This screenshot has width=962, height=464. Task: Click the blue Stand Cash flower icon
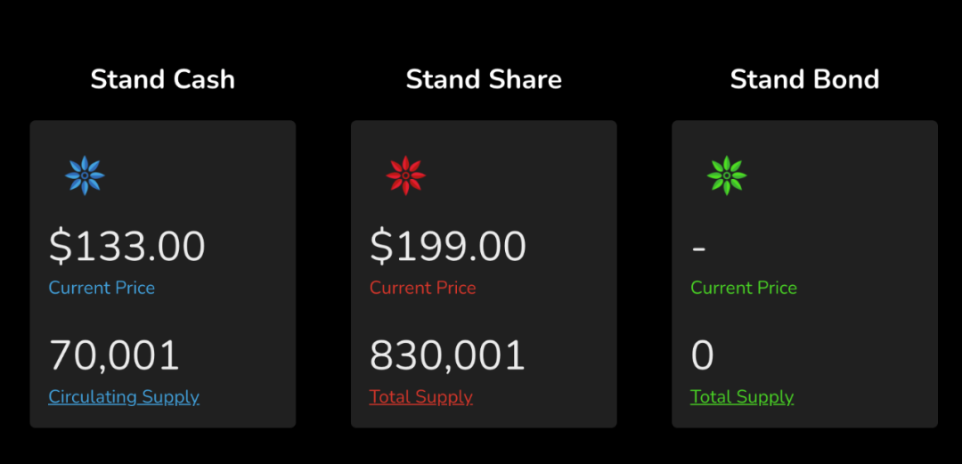point(85,175)
